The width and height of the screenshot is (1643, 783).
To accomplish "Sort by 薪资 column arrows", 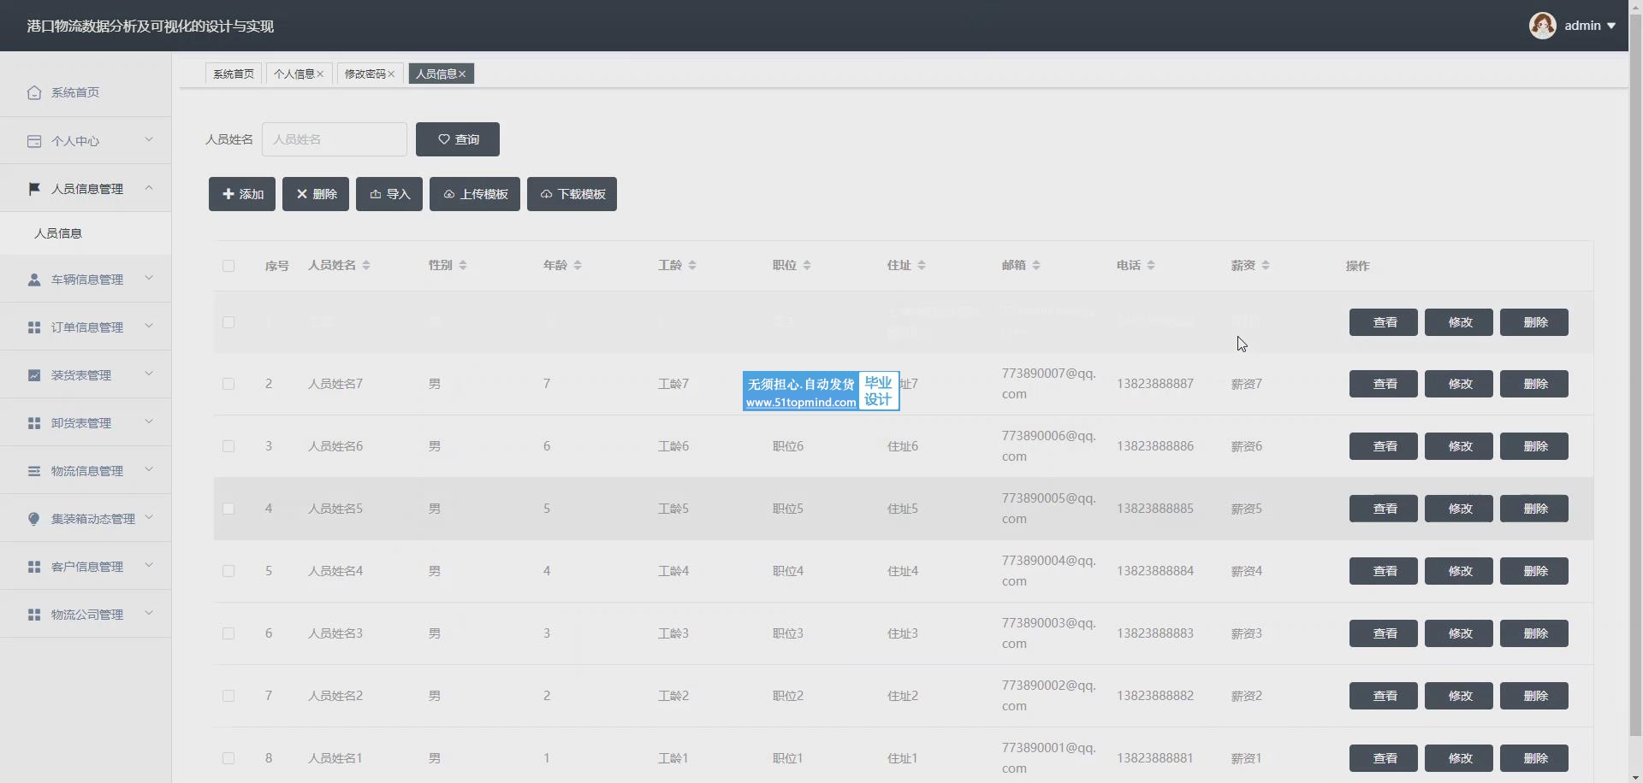I will [x=1266, y=266].
